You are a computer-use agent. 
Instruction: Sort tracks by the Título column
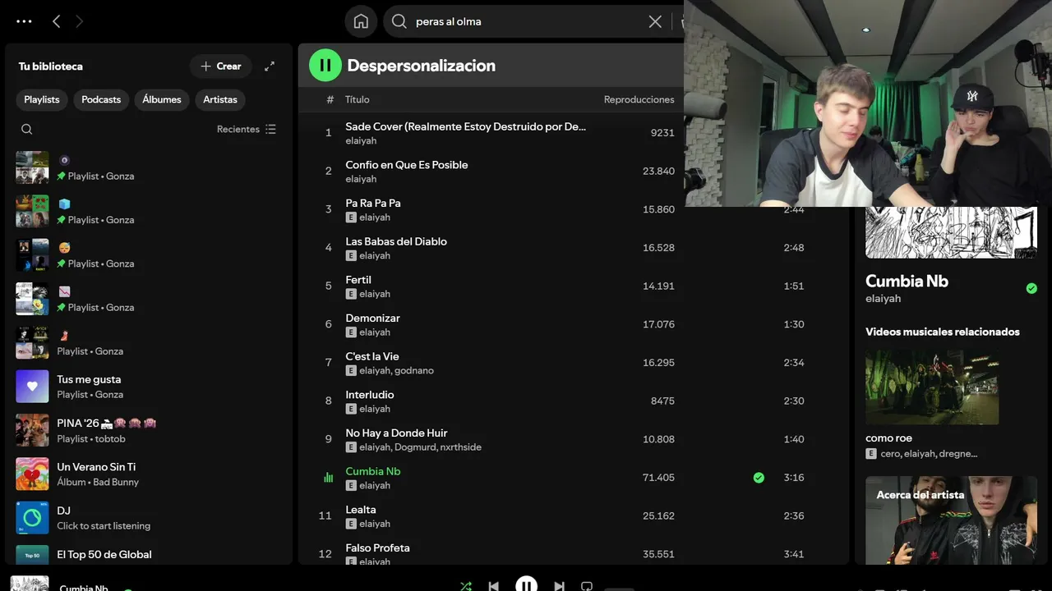(x=358, y=99)
